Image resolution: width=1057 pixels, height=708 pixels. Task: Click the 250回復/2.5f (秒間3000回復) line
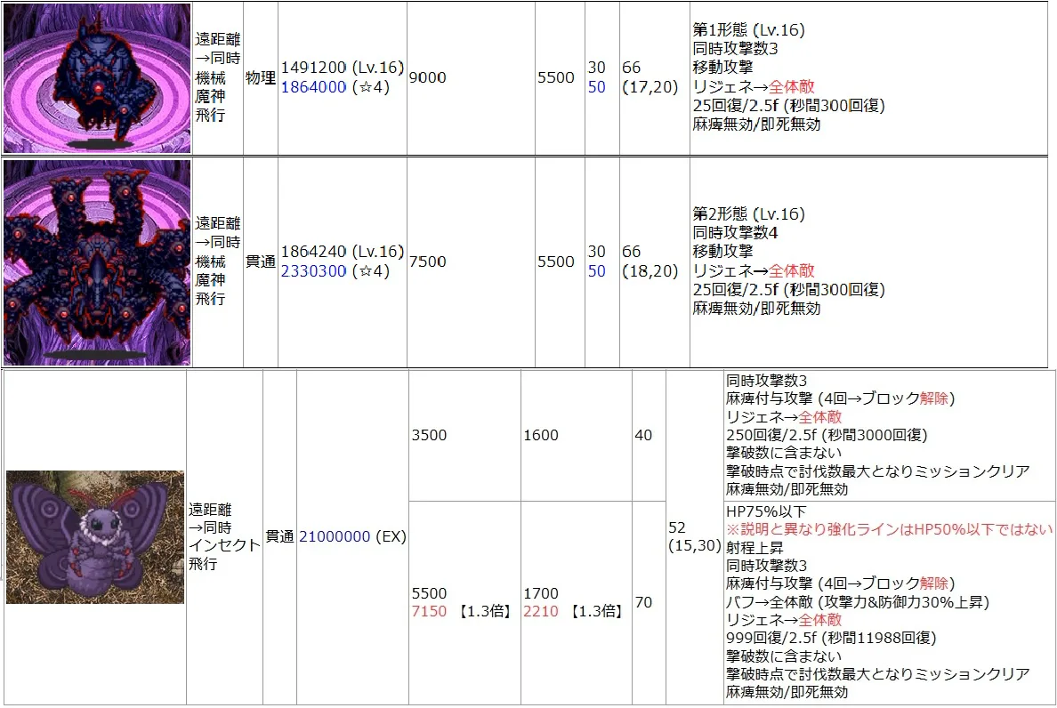point(827,435)
